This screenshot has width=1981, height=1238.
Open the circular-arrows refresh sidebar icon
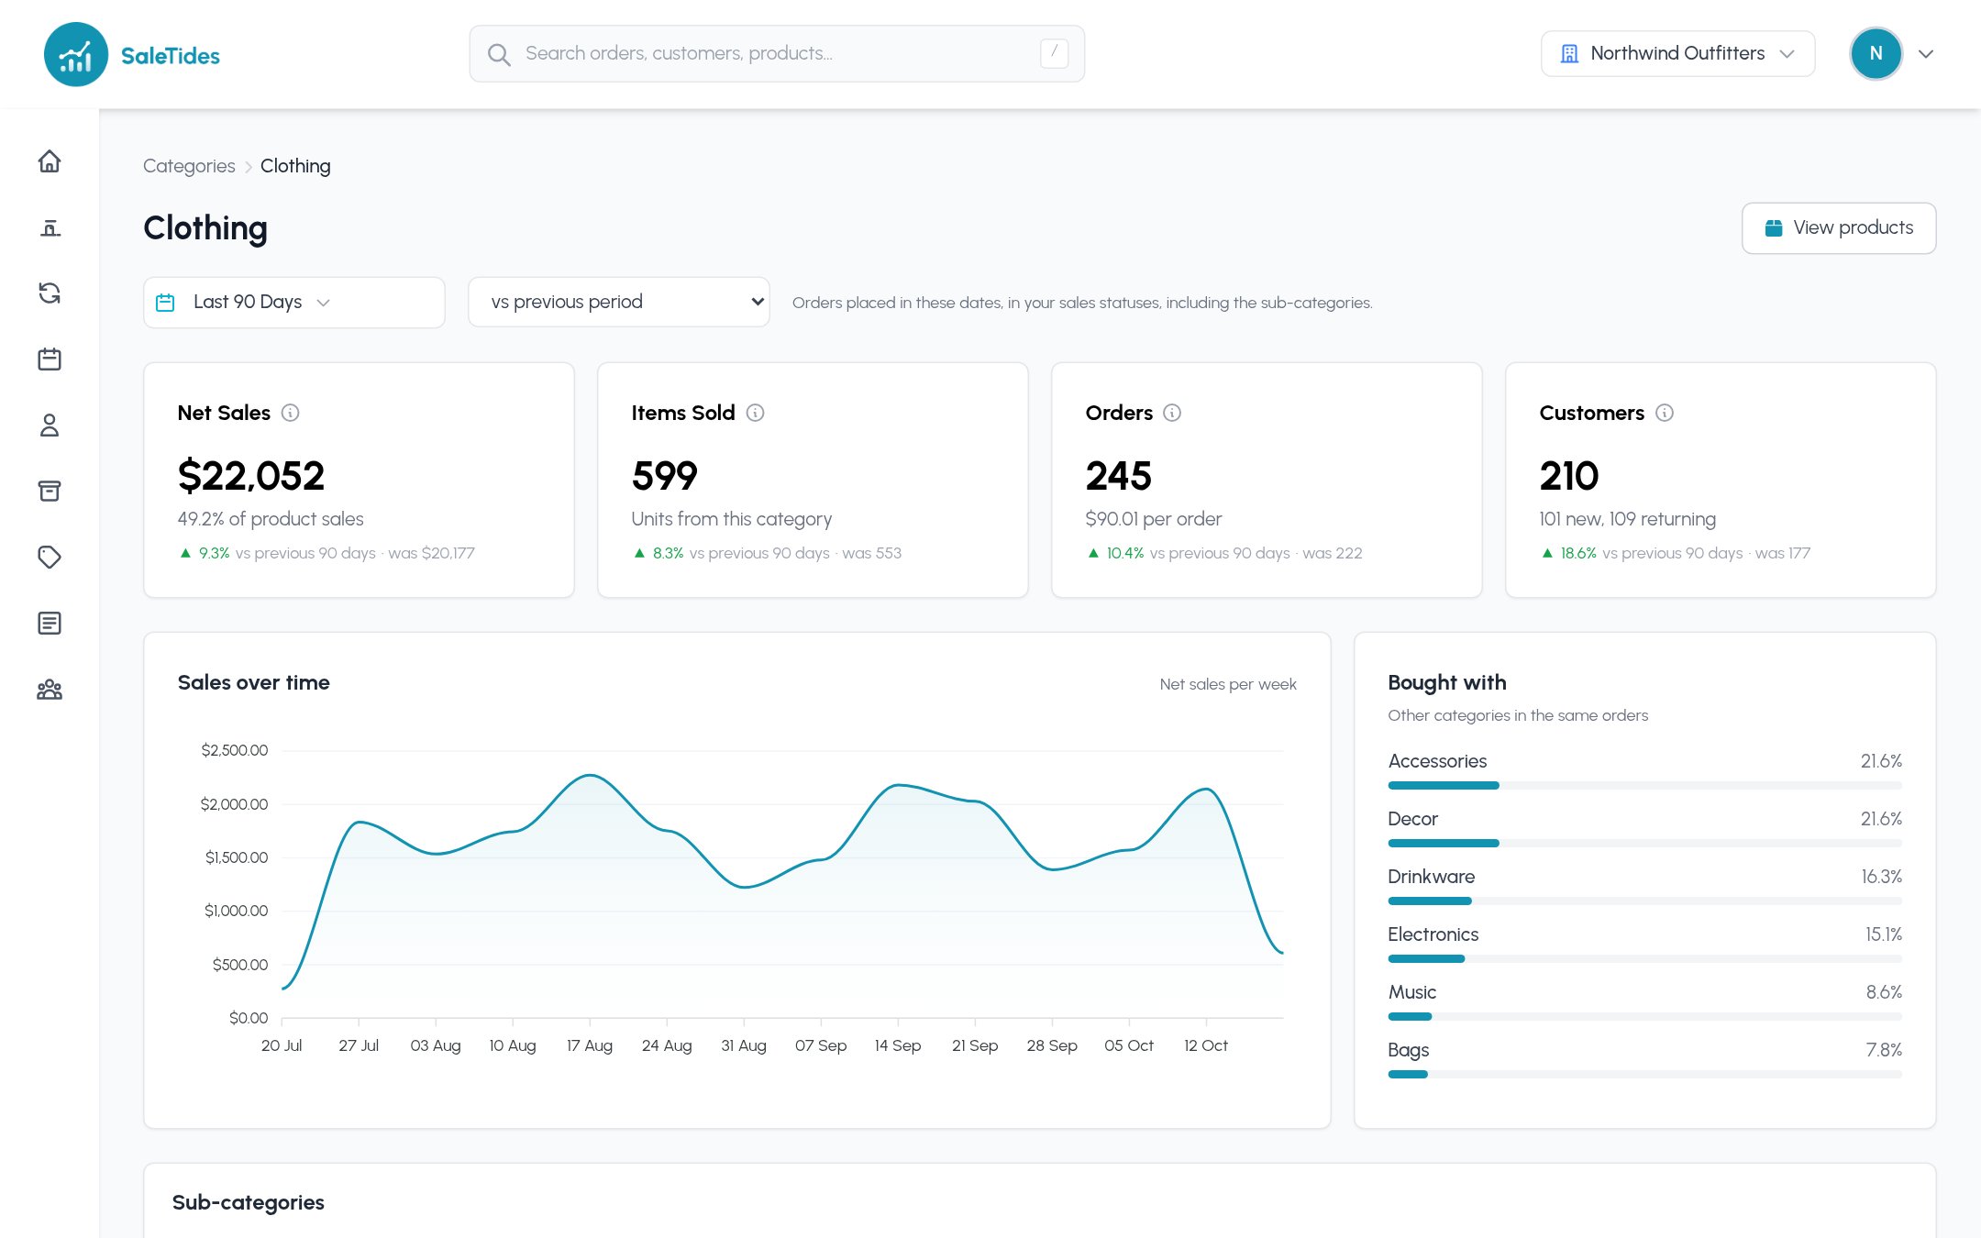coord(50,293)
